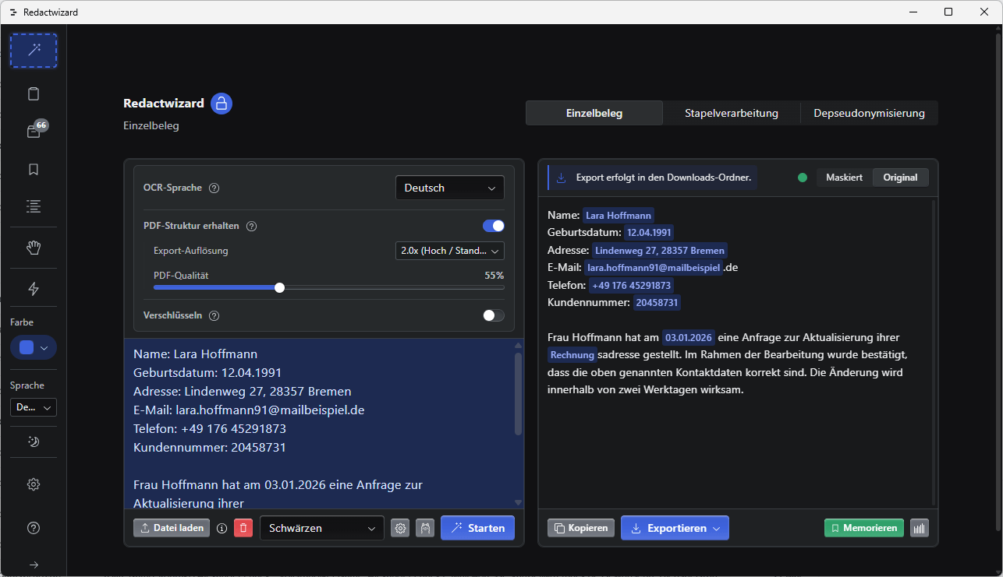
Task: Open settings via the sidebar gear icon
Action: (x=34, y=484)
